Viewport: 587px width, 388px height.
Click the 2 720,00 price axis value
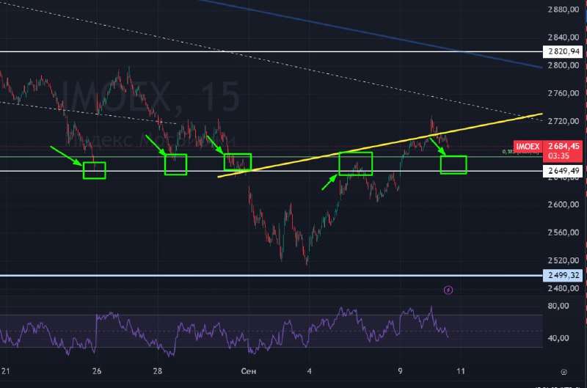(x=563, y=121)
